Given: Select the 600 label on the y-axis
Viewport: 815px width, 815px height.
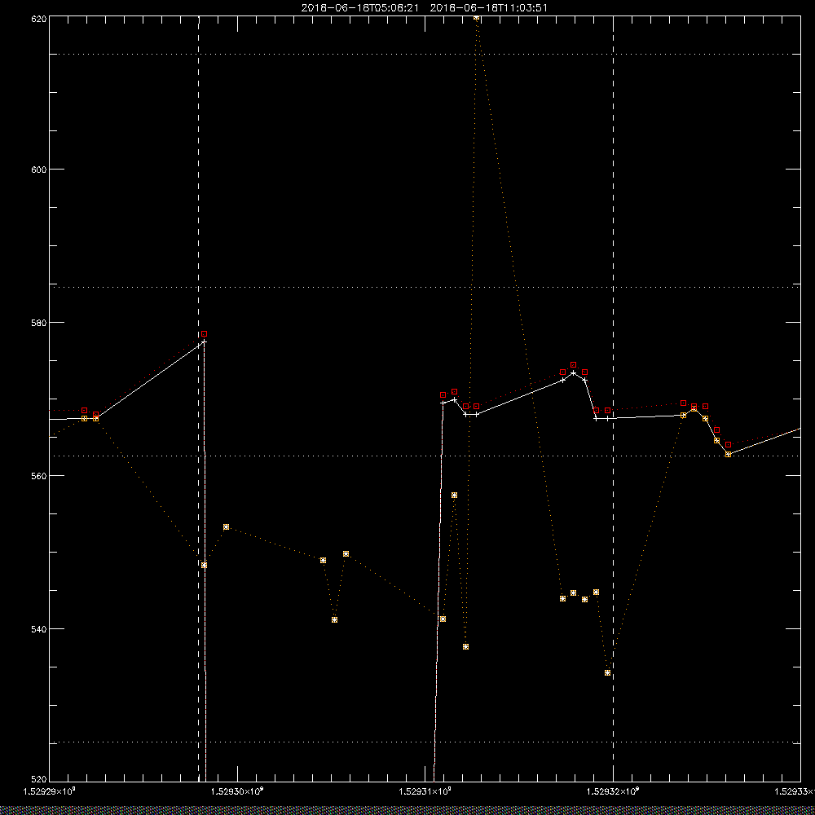Looking at the screenshot, I should (40, 170).
